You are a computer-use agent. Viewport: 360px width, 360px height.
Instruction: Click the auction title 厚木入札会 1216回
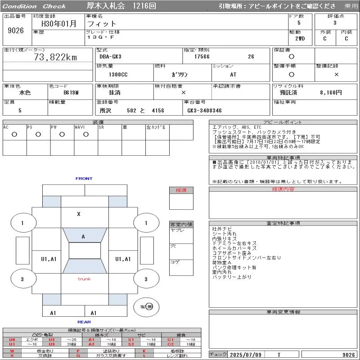[121, 6]
